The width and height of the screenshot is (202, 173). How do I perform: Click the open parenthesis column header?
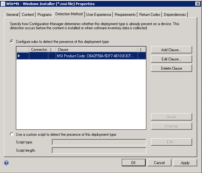[52, 50]
